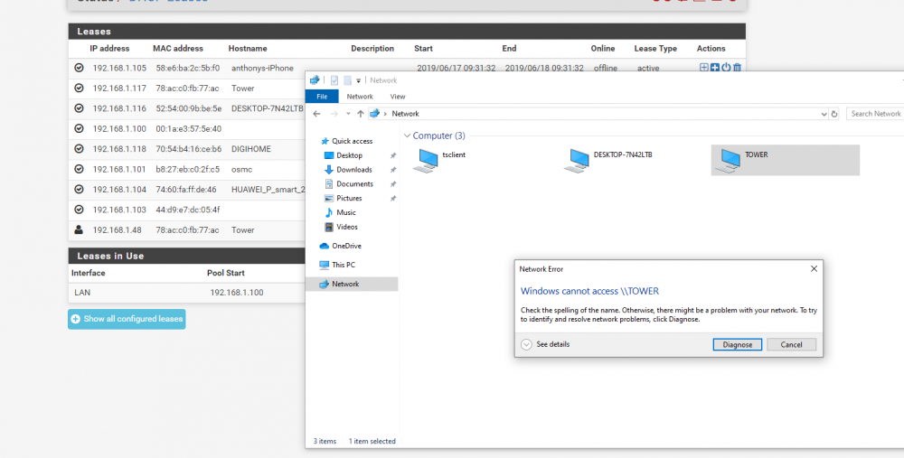Open Customize Quick Access Toolbar dropdown
Screen dimensions: 904x458
click(x=359, y=80)
